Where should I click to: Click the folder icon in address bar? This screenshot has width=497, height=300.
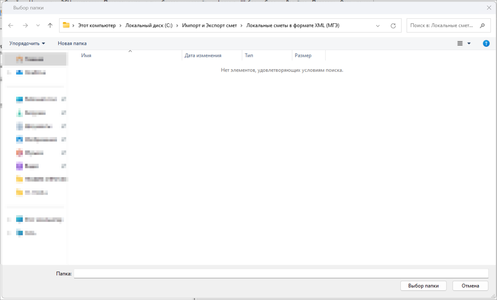66,25
